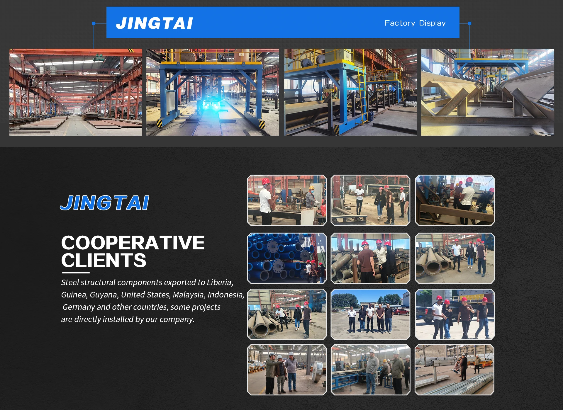Click the steel export countries description text
The width and height of the screenshot is (563, 410).
(152, 301)
